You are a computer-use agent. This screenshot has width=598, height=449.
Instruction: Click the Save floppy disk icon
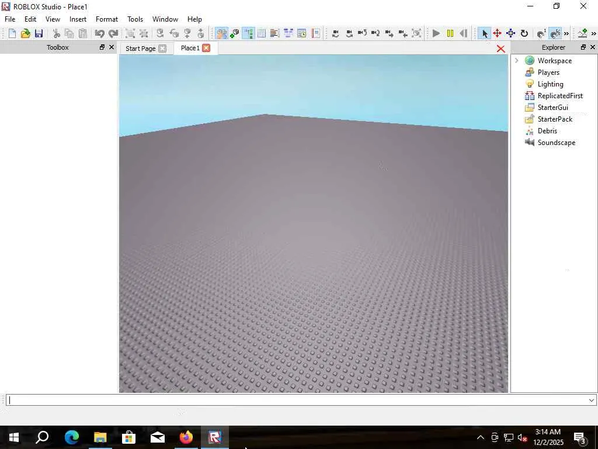[39, 33]
